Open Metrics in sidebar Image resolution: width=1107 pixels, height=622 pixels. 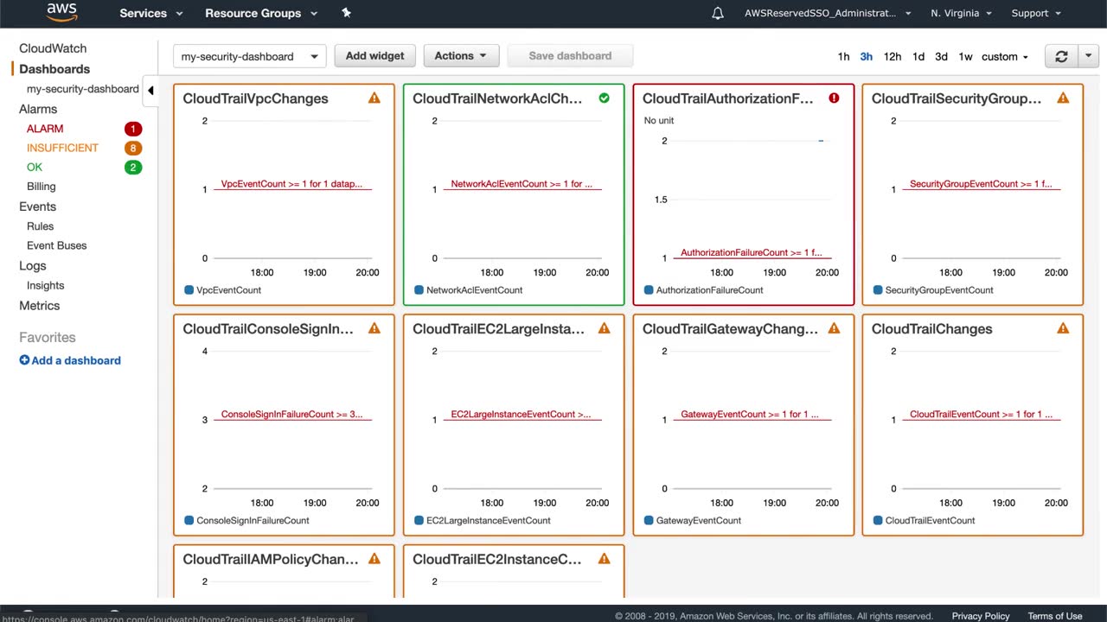click(x=40, y=306)
